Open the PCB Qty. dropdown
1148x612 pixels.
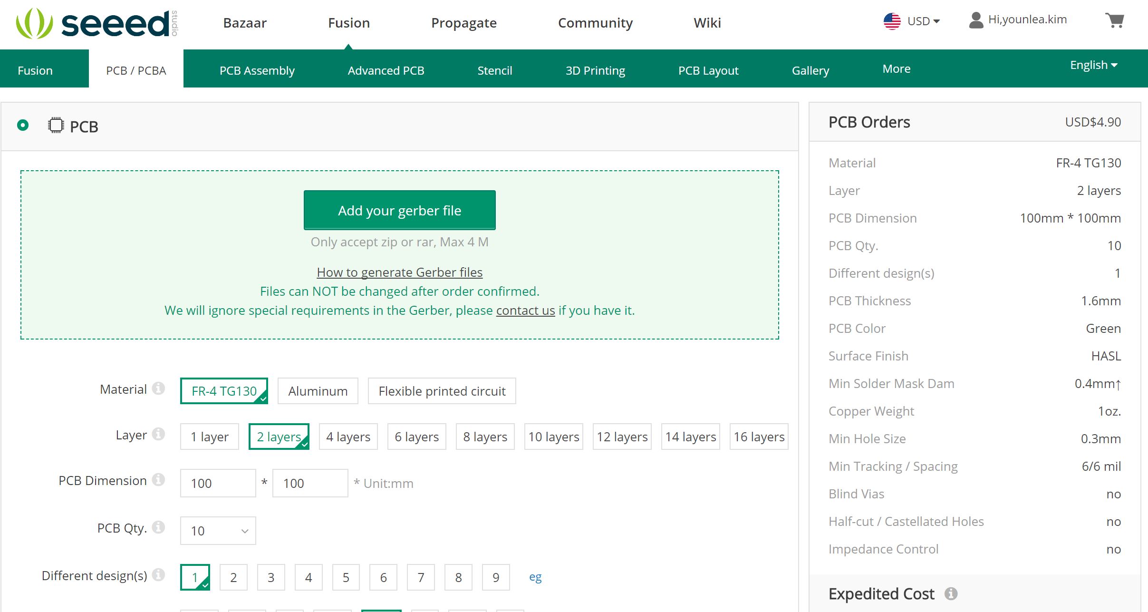coord(218,531)
